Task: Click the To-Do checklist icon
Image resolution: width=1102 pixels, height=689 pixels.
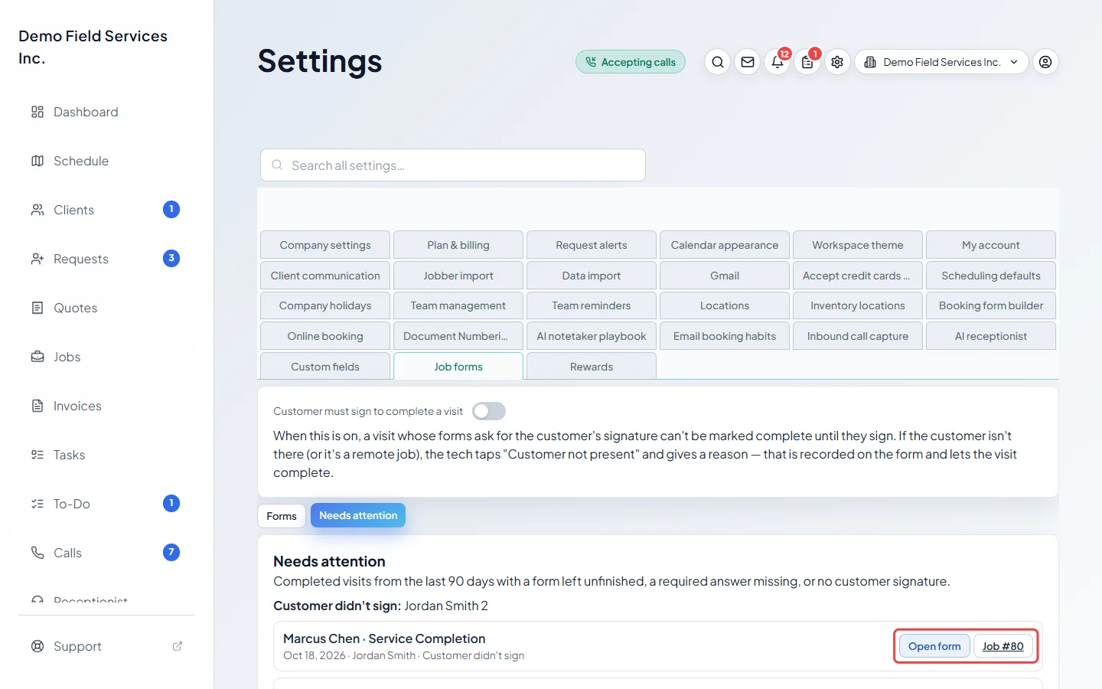Action: 37,504
